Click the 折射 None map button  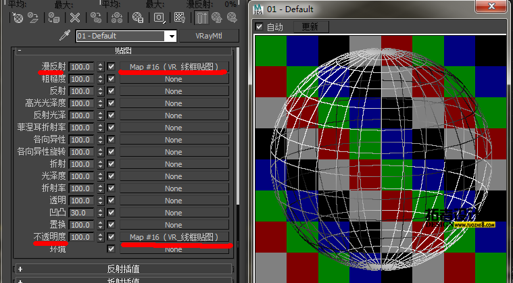[x=174, y=164]
